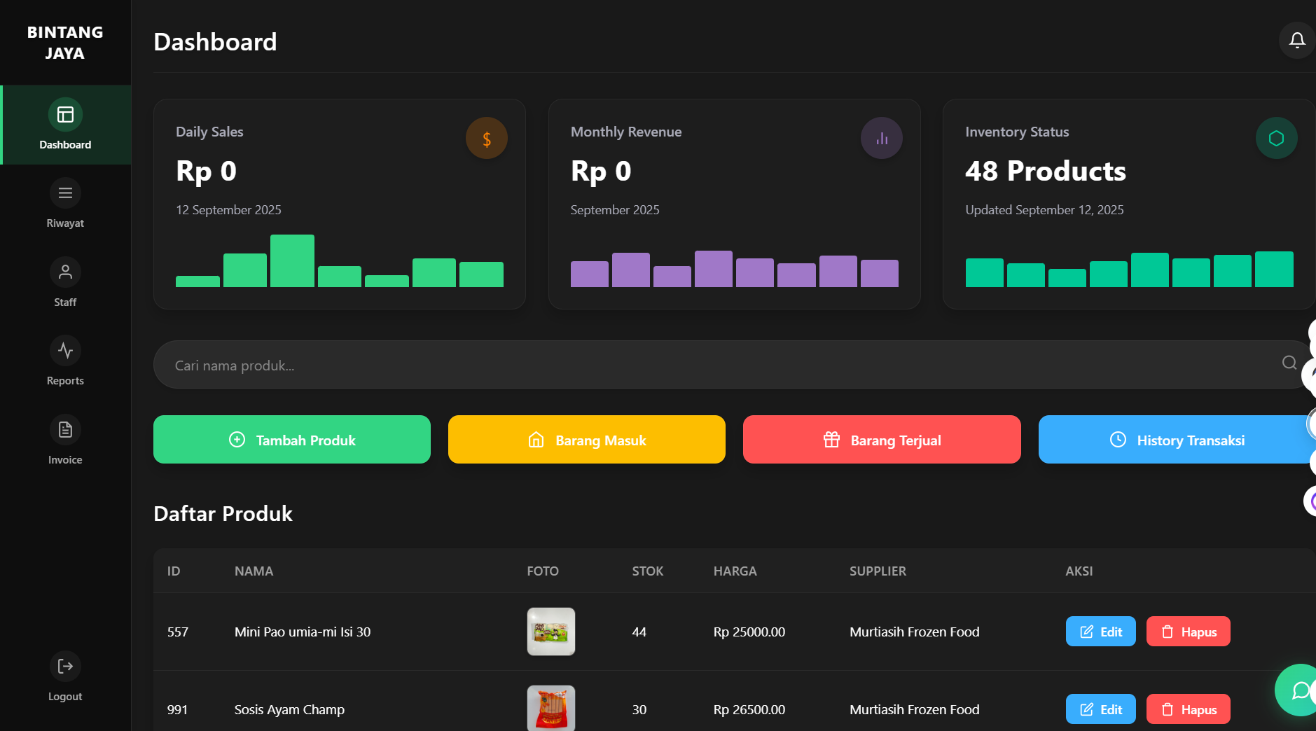The height and width of the screenshot is (731, 1316).
Task: Open History Transaksi
Action: [1176, 440]
